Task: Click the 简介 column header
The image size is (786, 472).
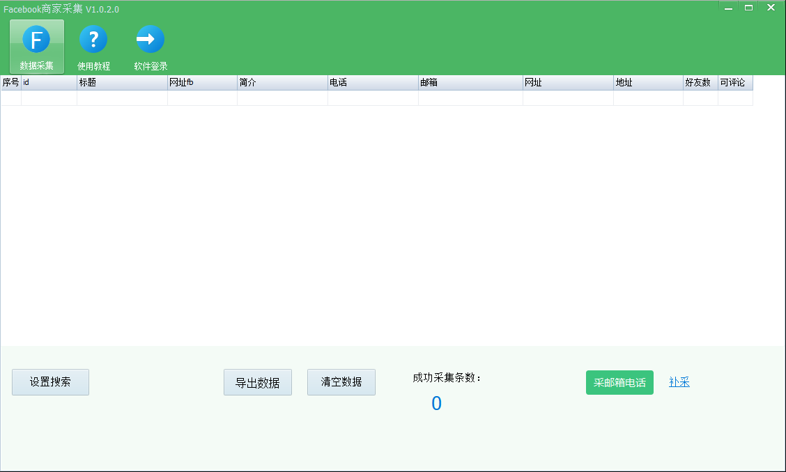Action: pos(283,83)
